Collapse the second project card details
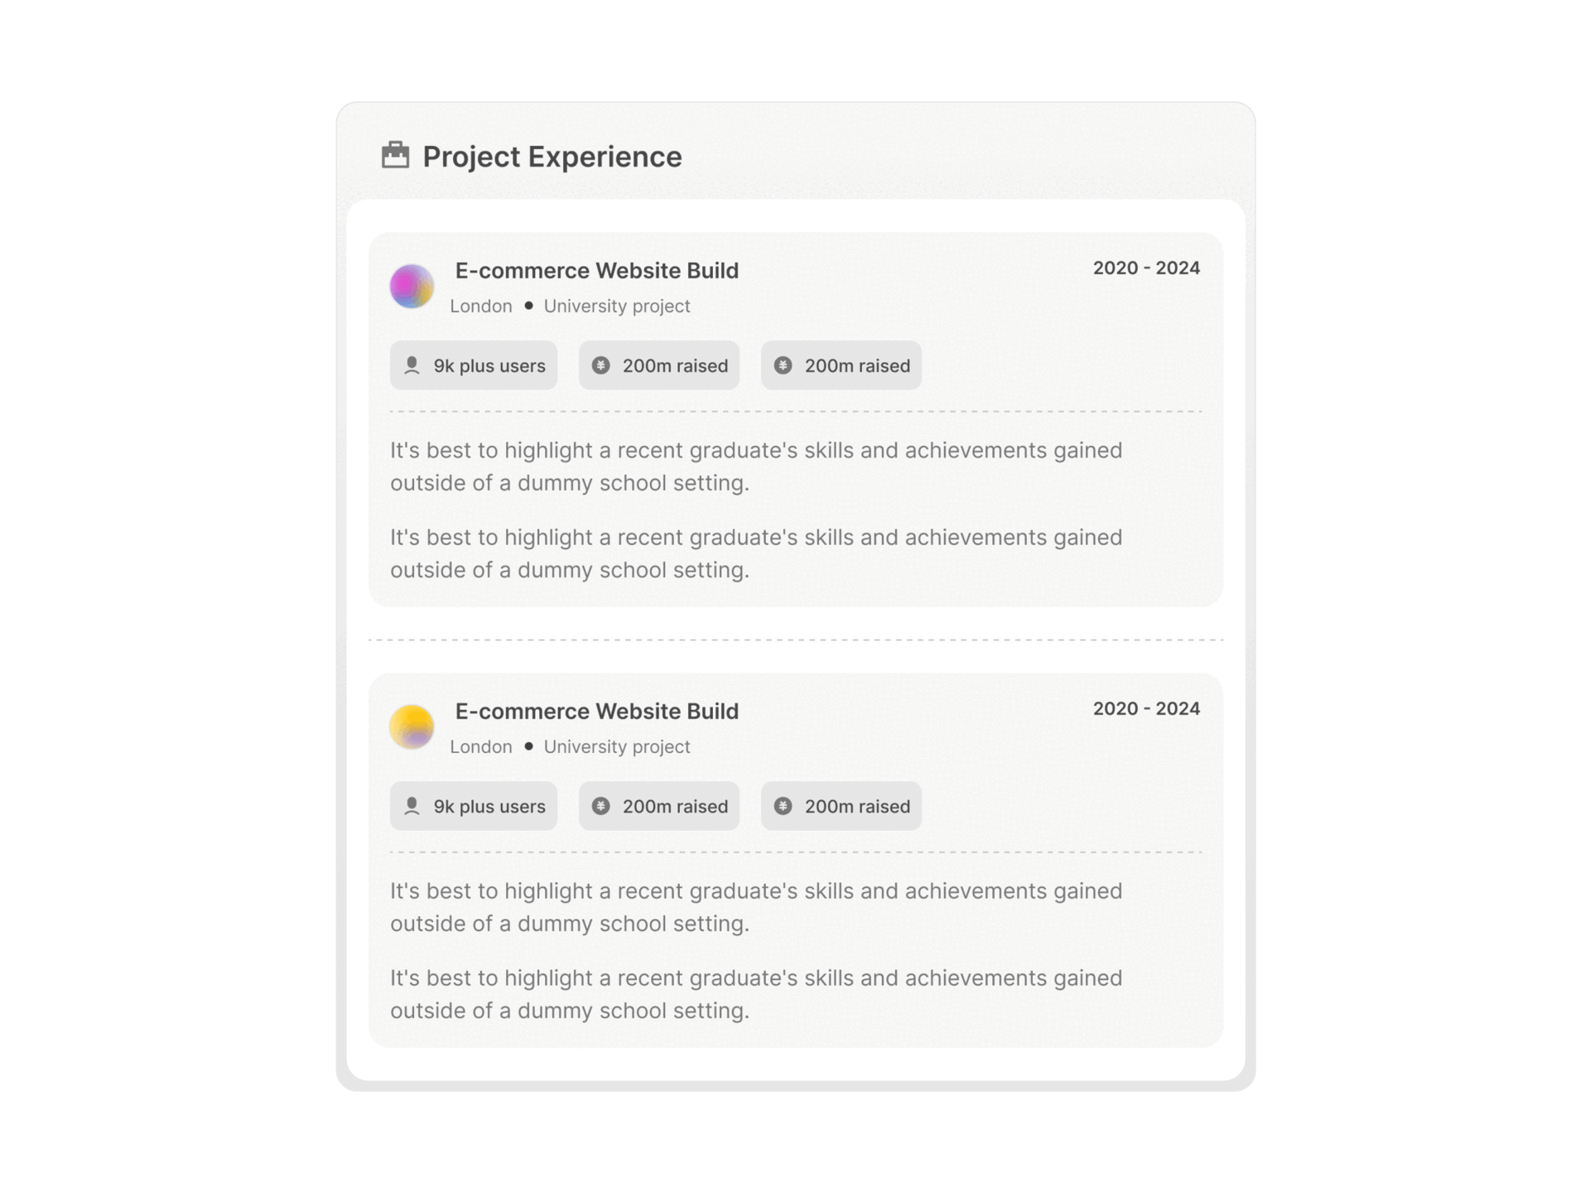The image size is (1590, 1193). [x=795, y=852]
